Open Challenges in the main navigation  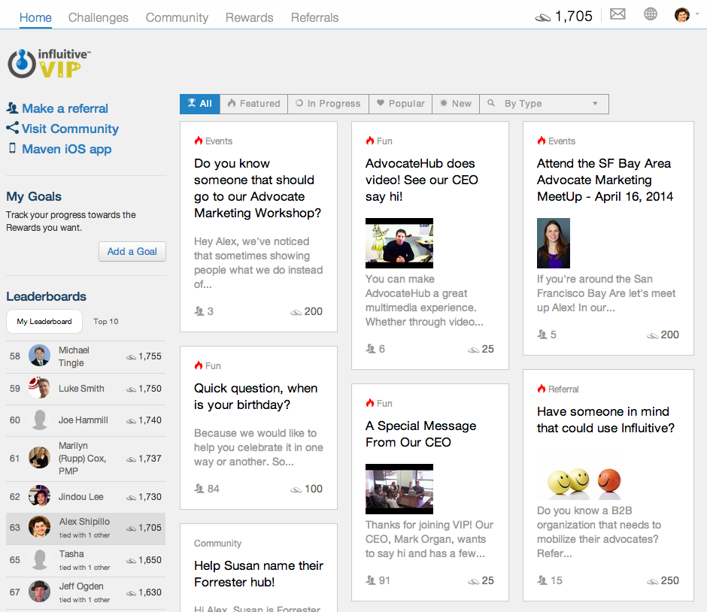tap(98, 17)
